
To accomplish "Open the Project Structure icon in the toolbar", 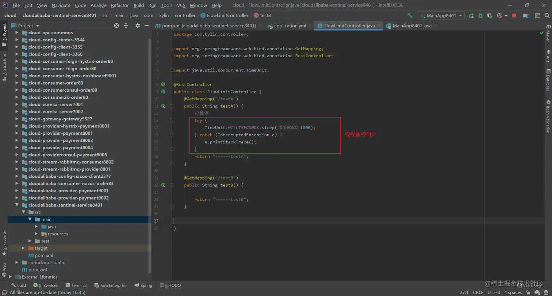I will 526,16.
